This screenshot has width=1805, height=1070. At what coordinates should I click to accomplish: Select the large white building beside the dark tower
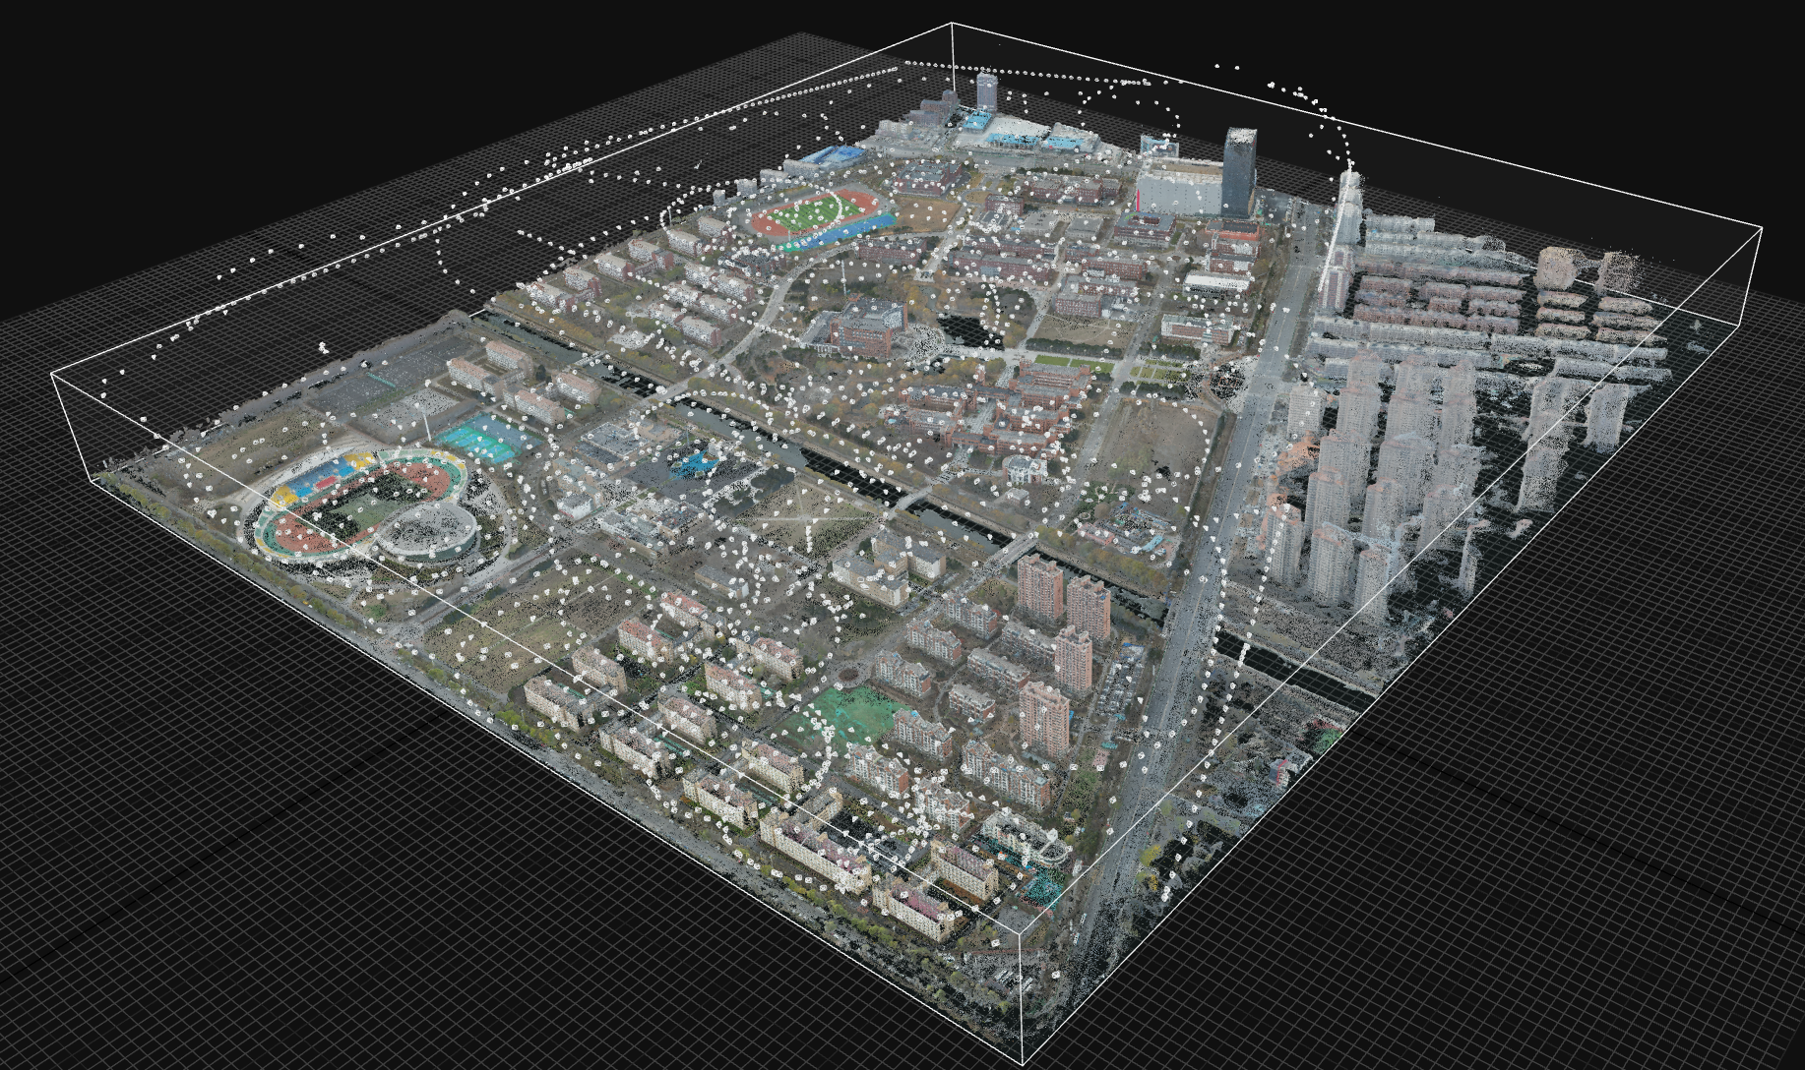click(1178, 189)
